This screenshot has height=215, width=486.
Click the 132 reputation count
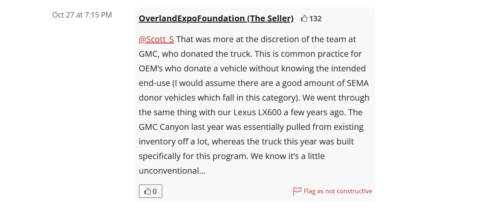point(315,18)
